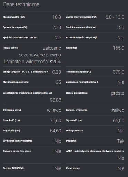Click 'Nie' beside 'Panel wodny'

tap(121, 168)
